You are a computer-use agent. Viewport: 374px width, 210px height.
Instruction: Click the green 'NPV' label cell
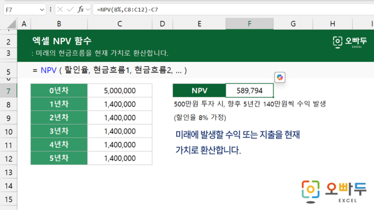(x=199, y=90)
